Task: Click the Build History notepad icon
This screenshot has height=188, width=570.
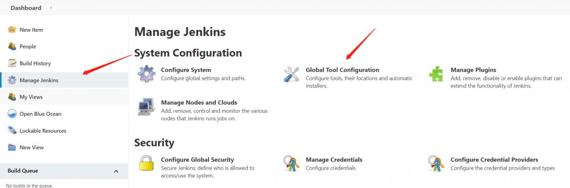Action: click(12, 63)
